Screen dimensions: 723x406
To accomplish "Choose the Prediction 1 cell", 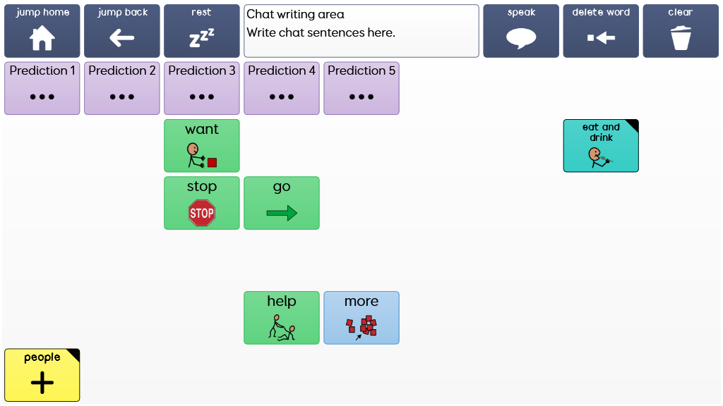I will click(42, 88).
